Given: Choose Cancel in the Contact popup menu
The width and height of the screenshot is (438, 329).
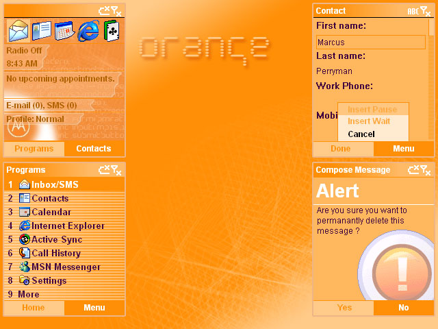Looking at the screenshot, I should click(x=373, y=134).
